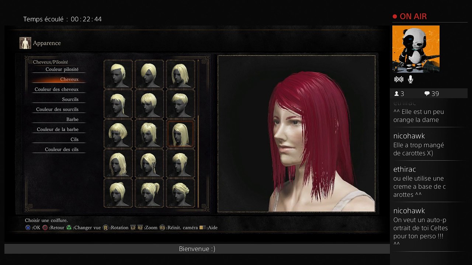This screenshot has height=265, width=472.
Task: Click the touchpad Aide icon
Action: pyautogui.click(x=202, y=227)
